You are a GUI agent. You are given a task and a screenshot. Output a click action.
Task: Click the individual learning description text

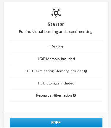point(56,32)
